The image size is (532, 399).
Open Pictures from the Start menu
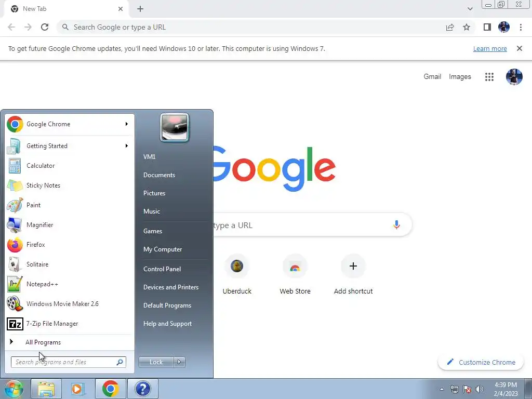click(x=154, y=193)
